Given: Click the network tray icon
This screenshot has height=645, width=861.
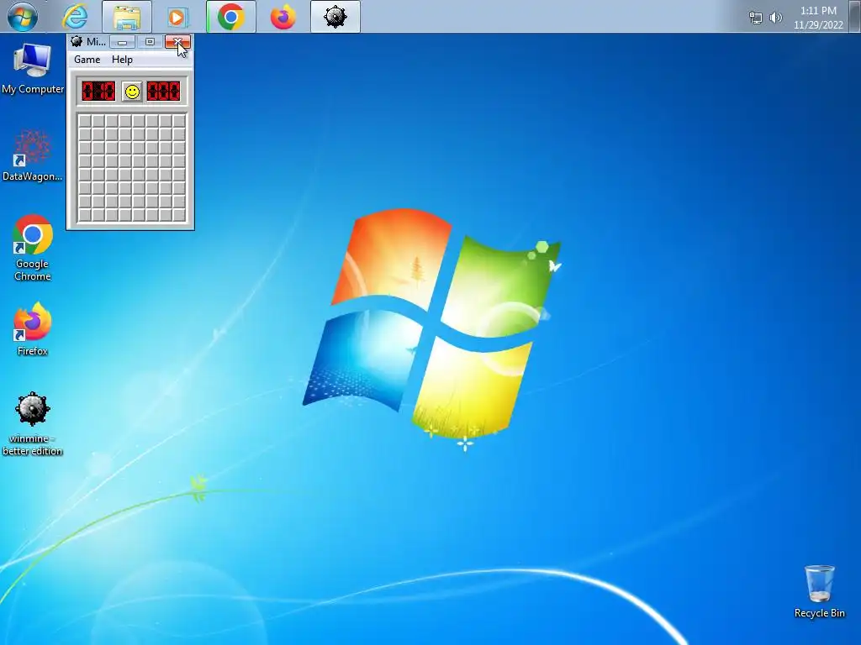Looking at the screenshot, I should coord(756,18).
